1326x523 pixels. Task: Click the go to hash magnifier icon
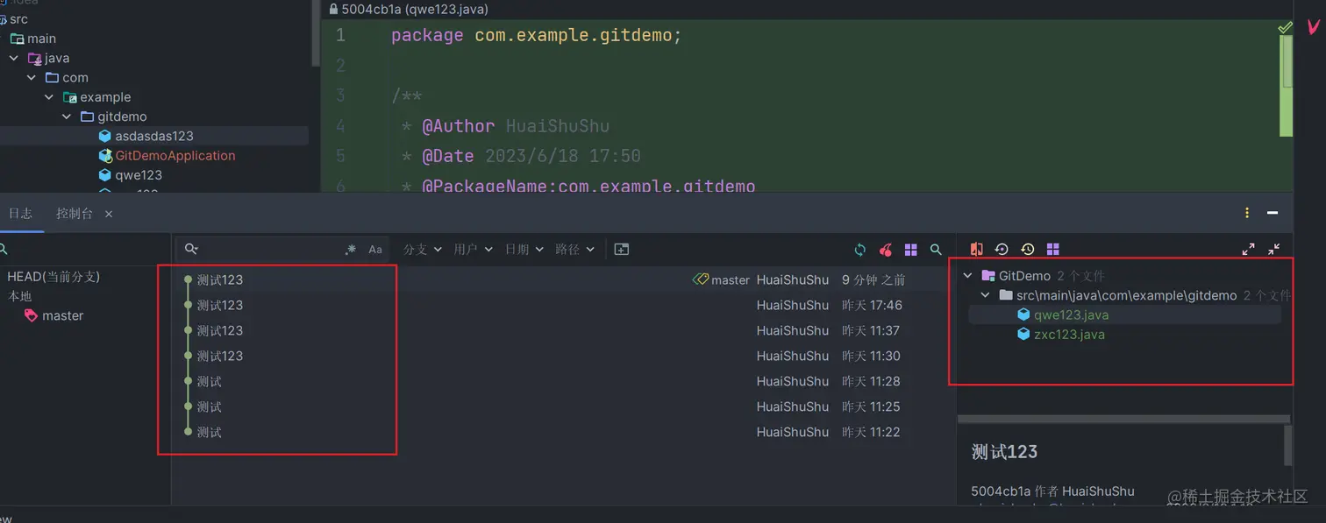pyautogui.click(x=936, y=250)
